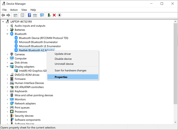Select Microsoft Bluetooth LE Enumerator
Screen dimensions: 178x130
pyautogui.click(x=40, y=46)
